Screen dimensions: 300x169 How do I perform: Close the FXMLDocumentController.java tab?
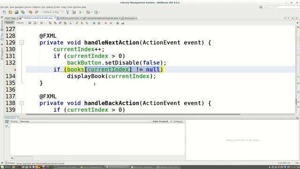(55, 18)
